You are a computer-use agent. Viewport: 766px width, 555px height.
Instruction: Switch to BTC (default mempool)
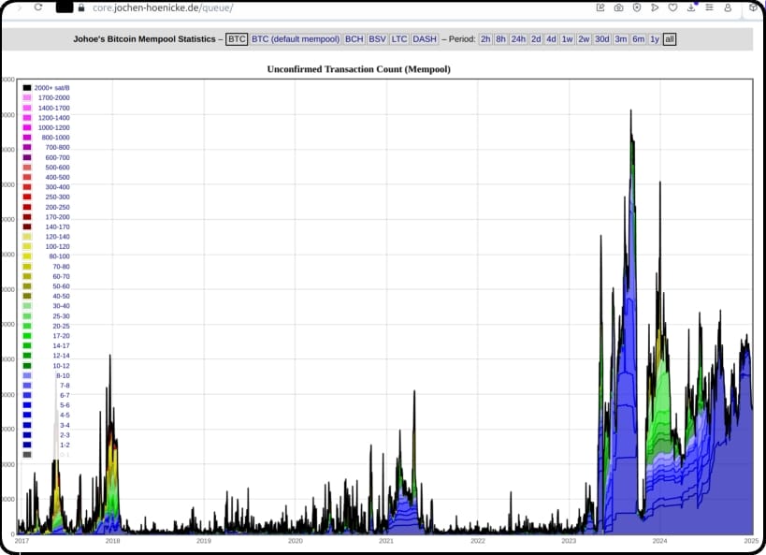click(296, 39)
